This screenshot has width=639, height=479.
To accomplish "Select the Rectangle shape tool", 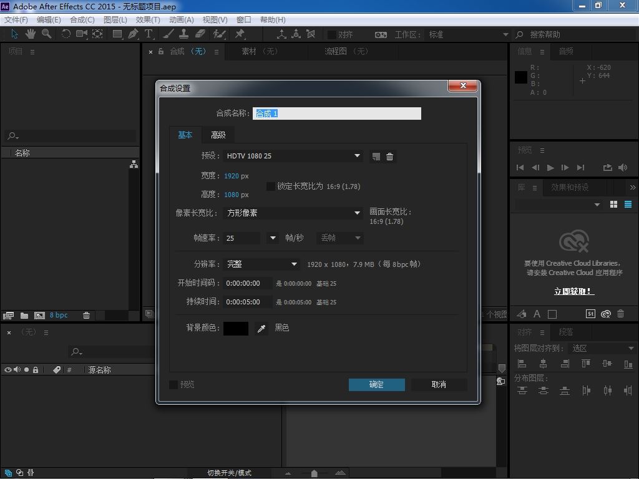I will (x=117, y=34).
